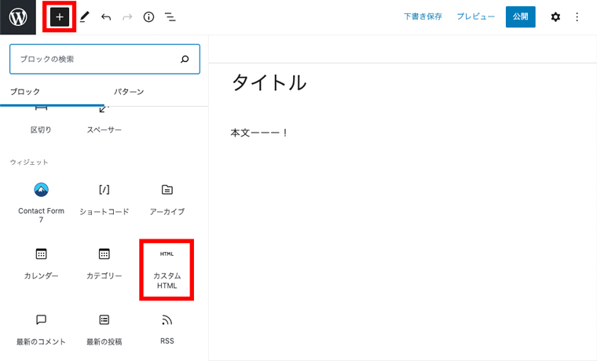
Task: Click the Redo arrow
Action: (127, 16)
